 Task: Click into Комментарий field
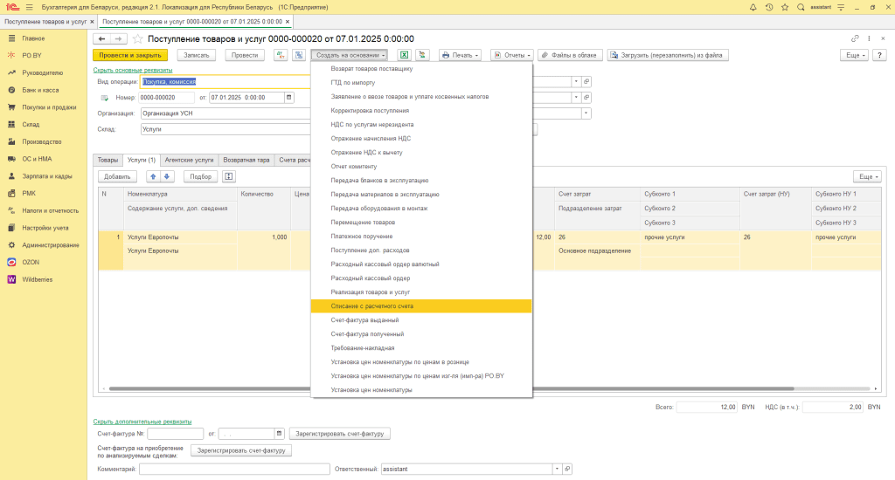pyautogui.click(x=234, y=470)
